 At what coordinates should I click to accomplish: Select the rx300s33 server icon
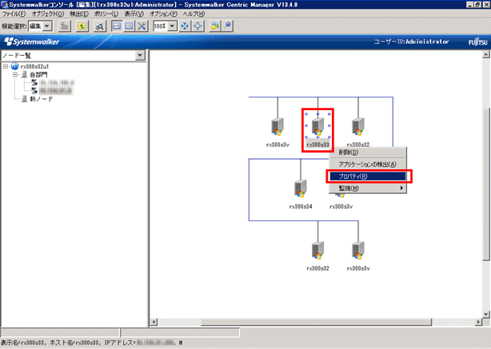click(x=317, y=127)
